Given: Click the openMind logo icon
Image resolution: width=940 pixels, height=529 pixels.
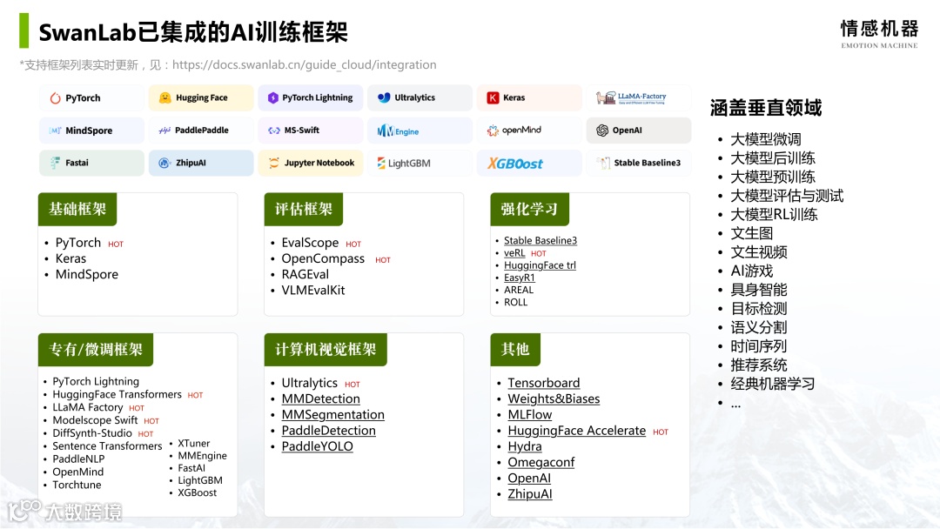Looking at the screenshot, I should click(x=493, y=130).
